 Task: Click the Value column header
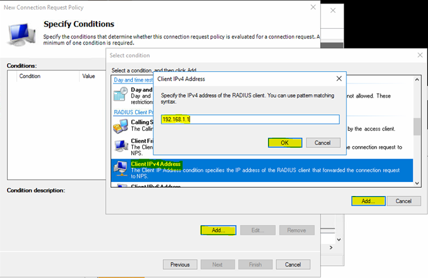click(89, 76)
